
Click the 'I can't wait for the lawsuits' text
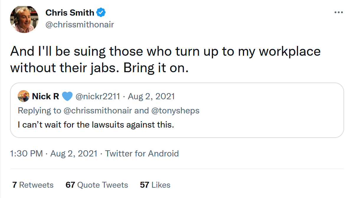(x=96, y=125)
